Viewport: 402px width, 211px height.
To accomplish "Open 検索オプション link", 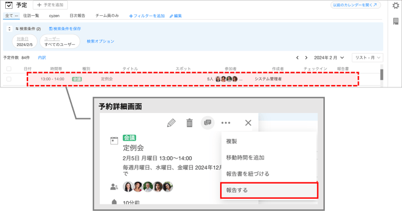I will click(x=100, y=41).
